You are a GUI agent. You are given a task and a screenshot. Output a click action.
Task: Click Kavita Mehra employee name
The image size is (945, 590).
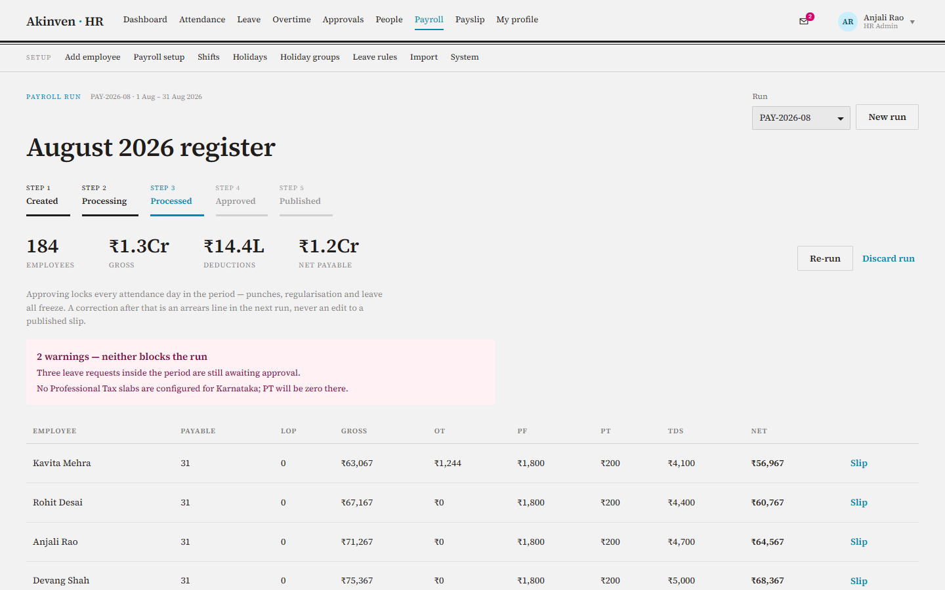pyautogui.click(x=62, y=463)
